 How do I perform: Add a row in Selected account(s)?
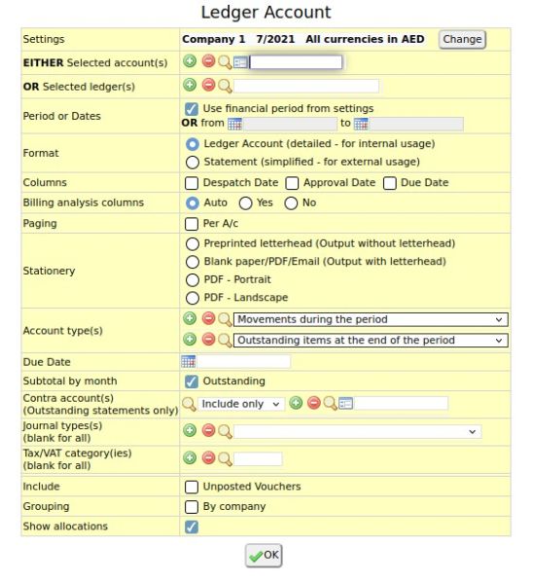(x=190, y=60)
